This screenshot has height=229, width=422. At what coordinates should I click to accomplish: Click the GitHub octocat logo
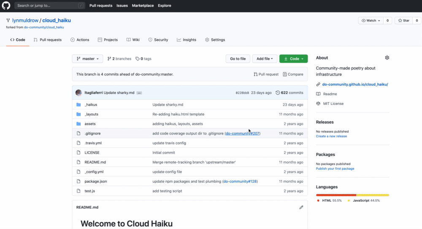coord(6,5)
